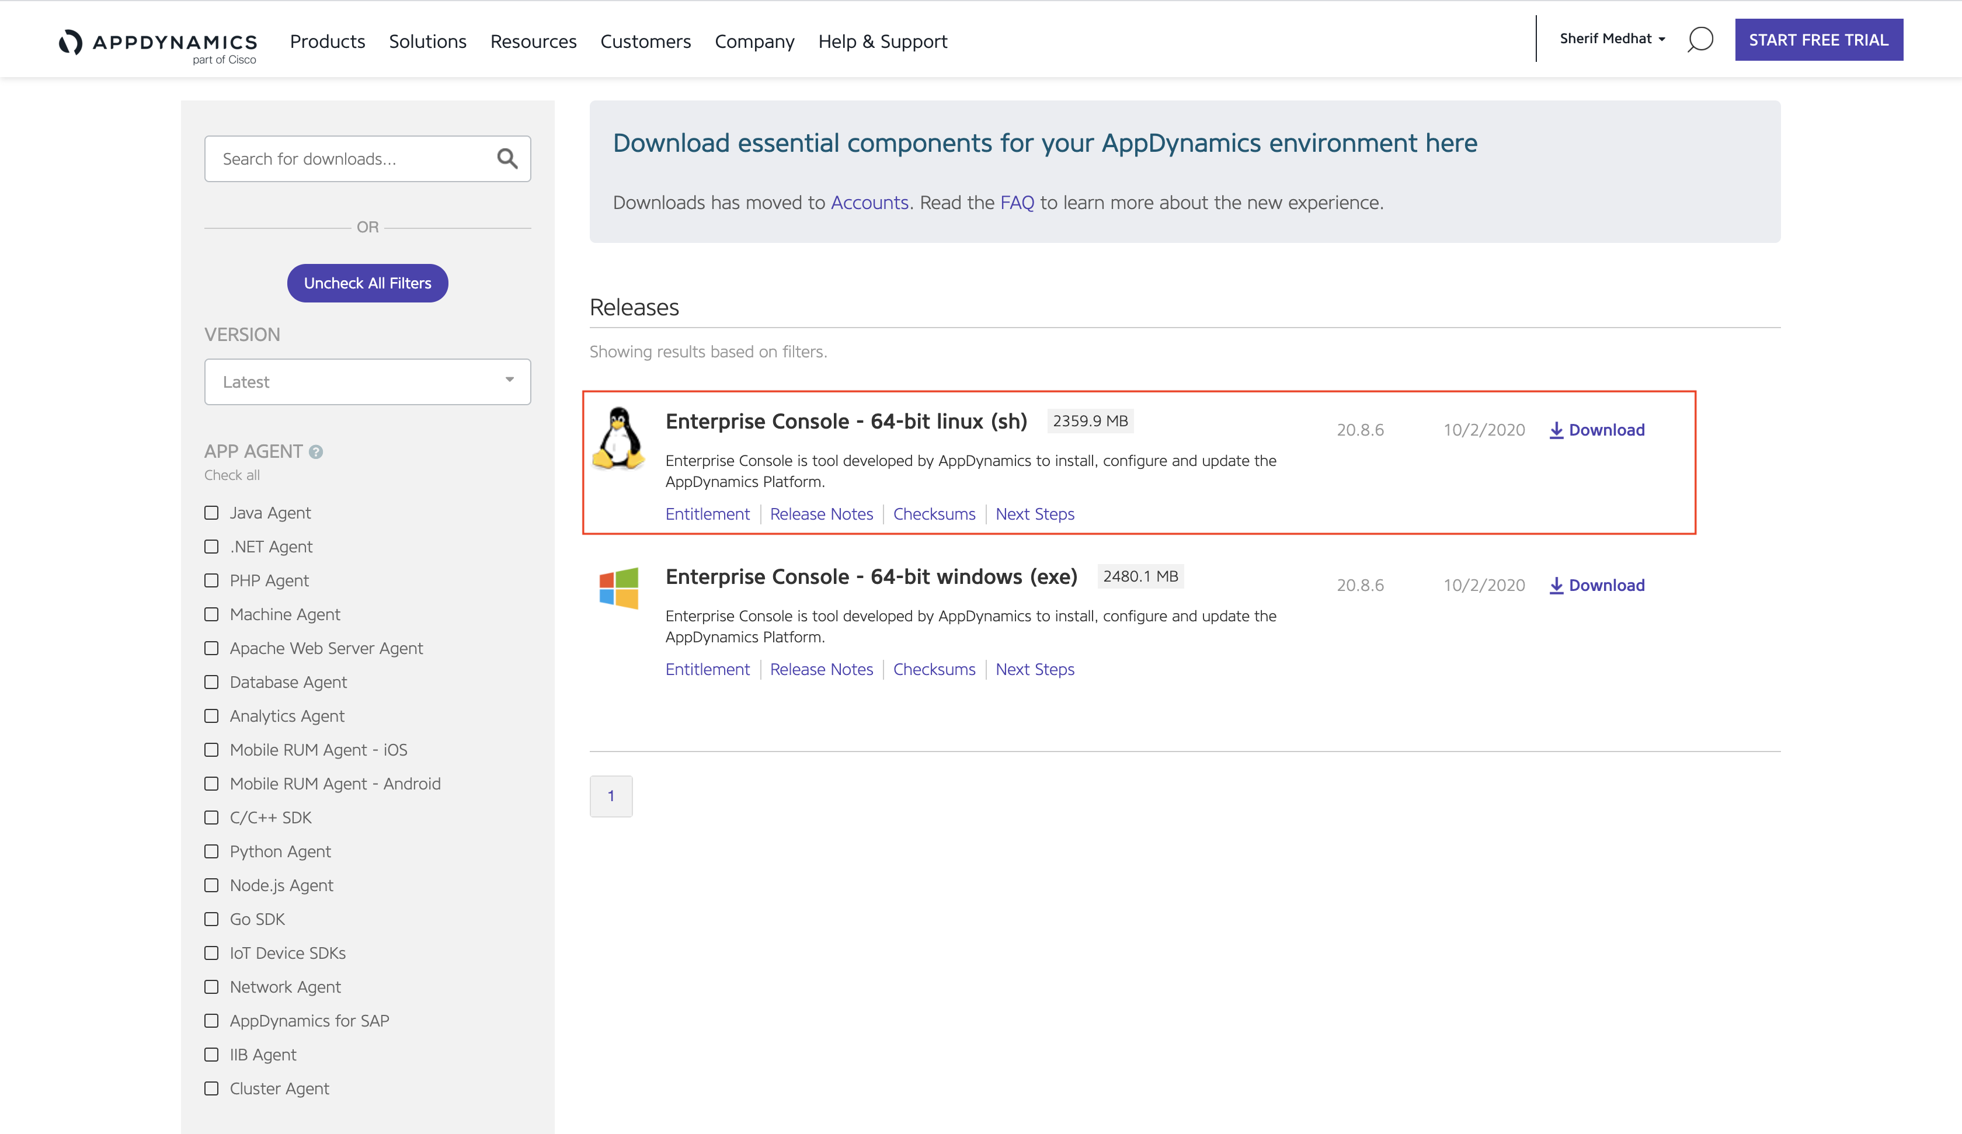Check the Network Agent filter
The height and width of the screenshot is (1134, 1962).
(211, 987)
